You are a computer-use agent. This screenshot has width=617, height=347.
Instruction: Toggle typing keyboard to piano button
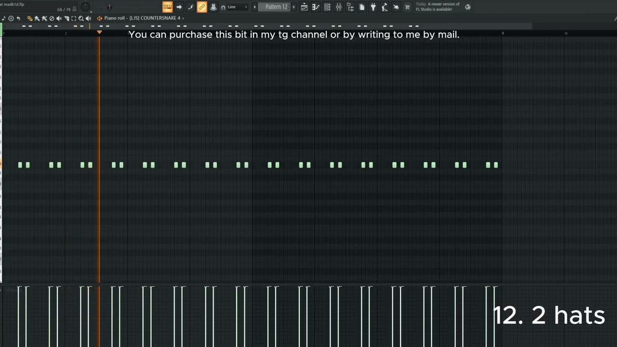tap(167, 7)
